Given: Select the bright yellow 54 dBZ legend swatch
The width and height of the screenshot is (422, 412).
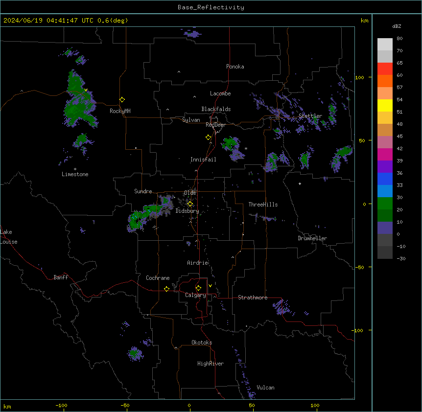Looking at the screenshot, I should [x=385, y=105].
